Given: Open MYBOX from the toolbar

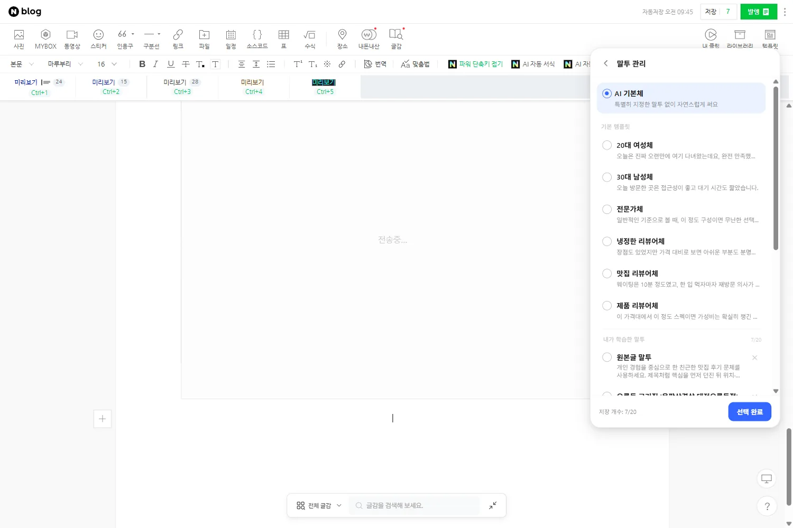Looking at the screenshot, I should coord(45,39).
